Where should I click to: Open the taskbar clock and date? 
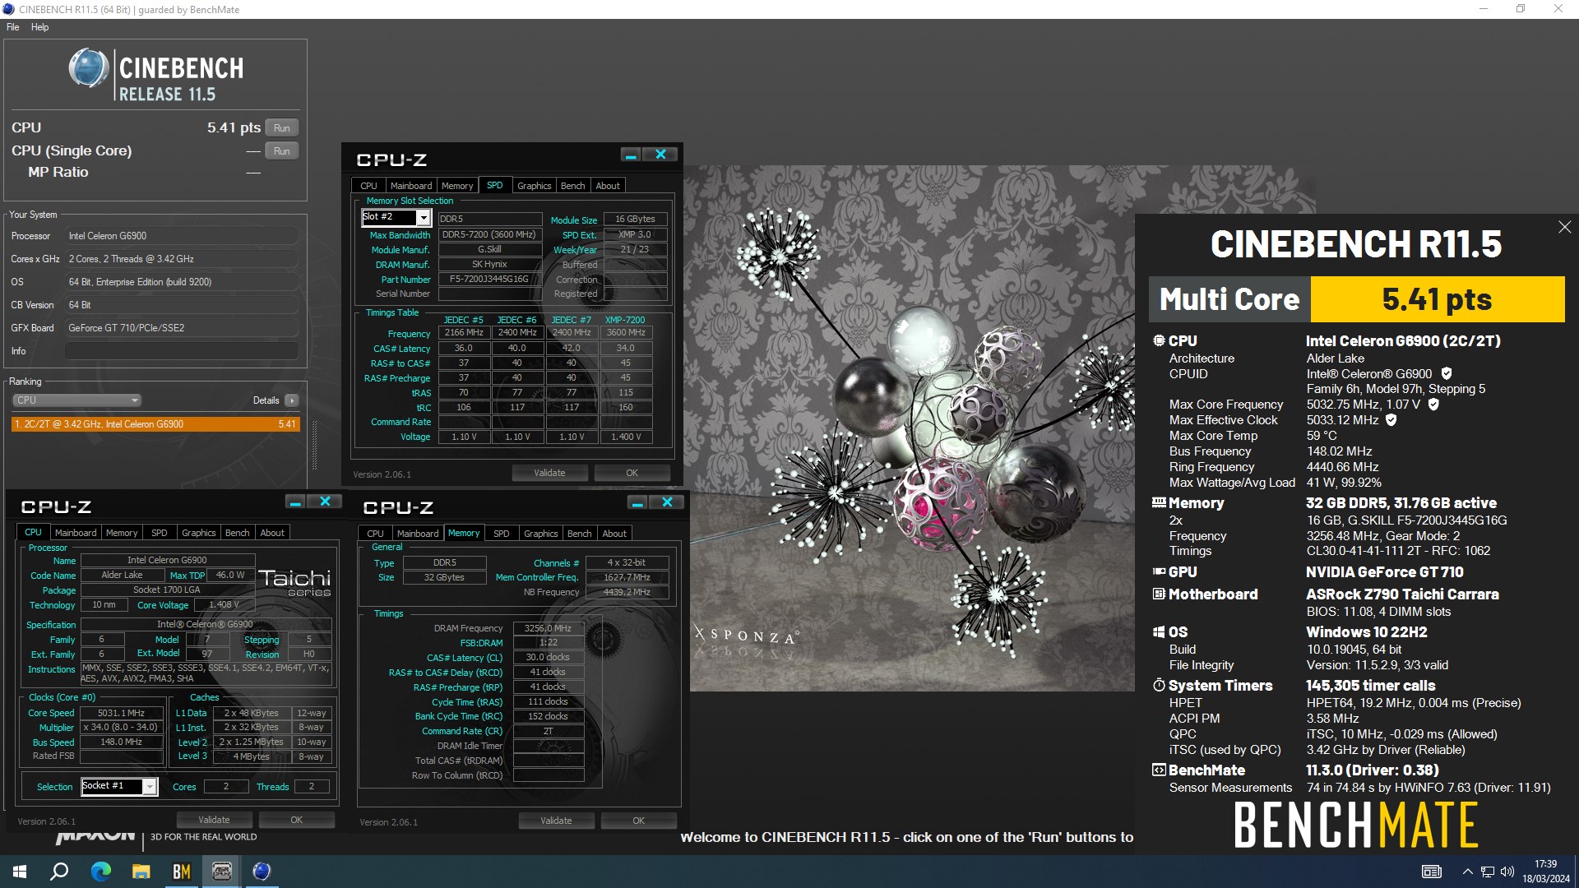tap(1545, 872)
